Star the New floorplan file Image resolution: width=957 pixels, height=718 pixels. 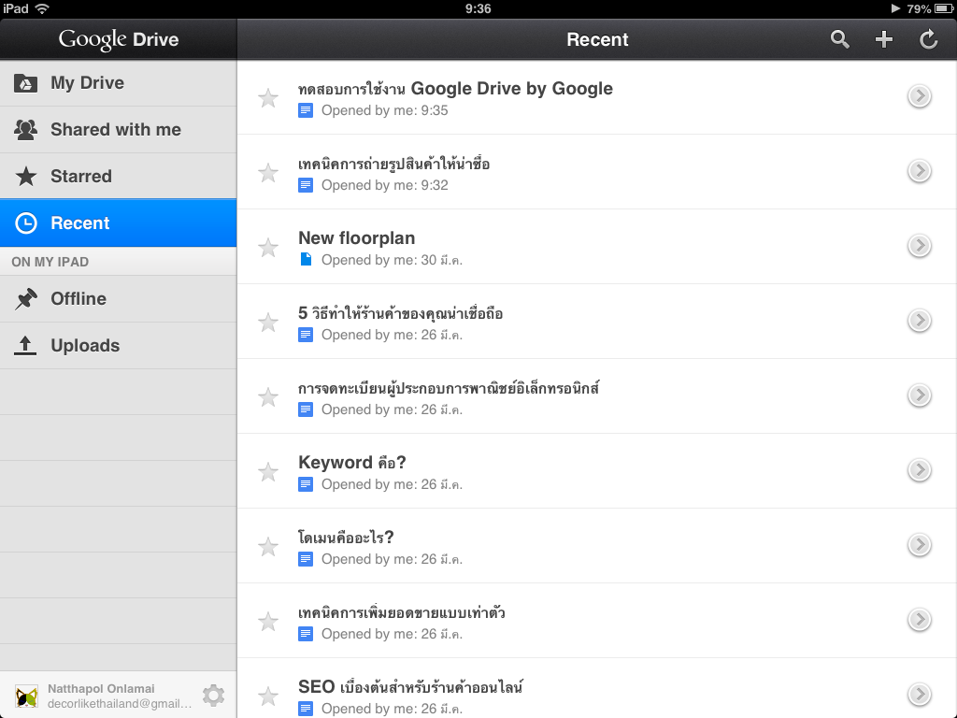[268, 247]
